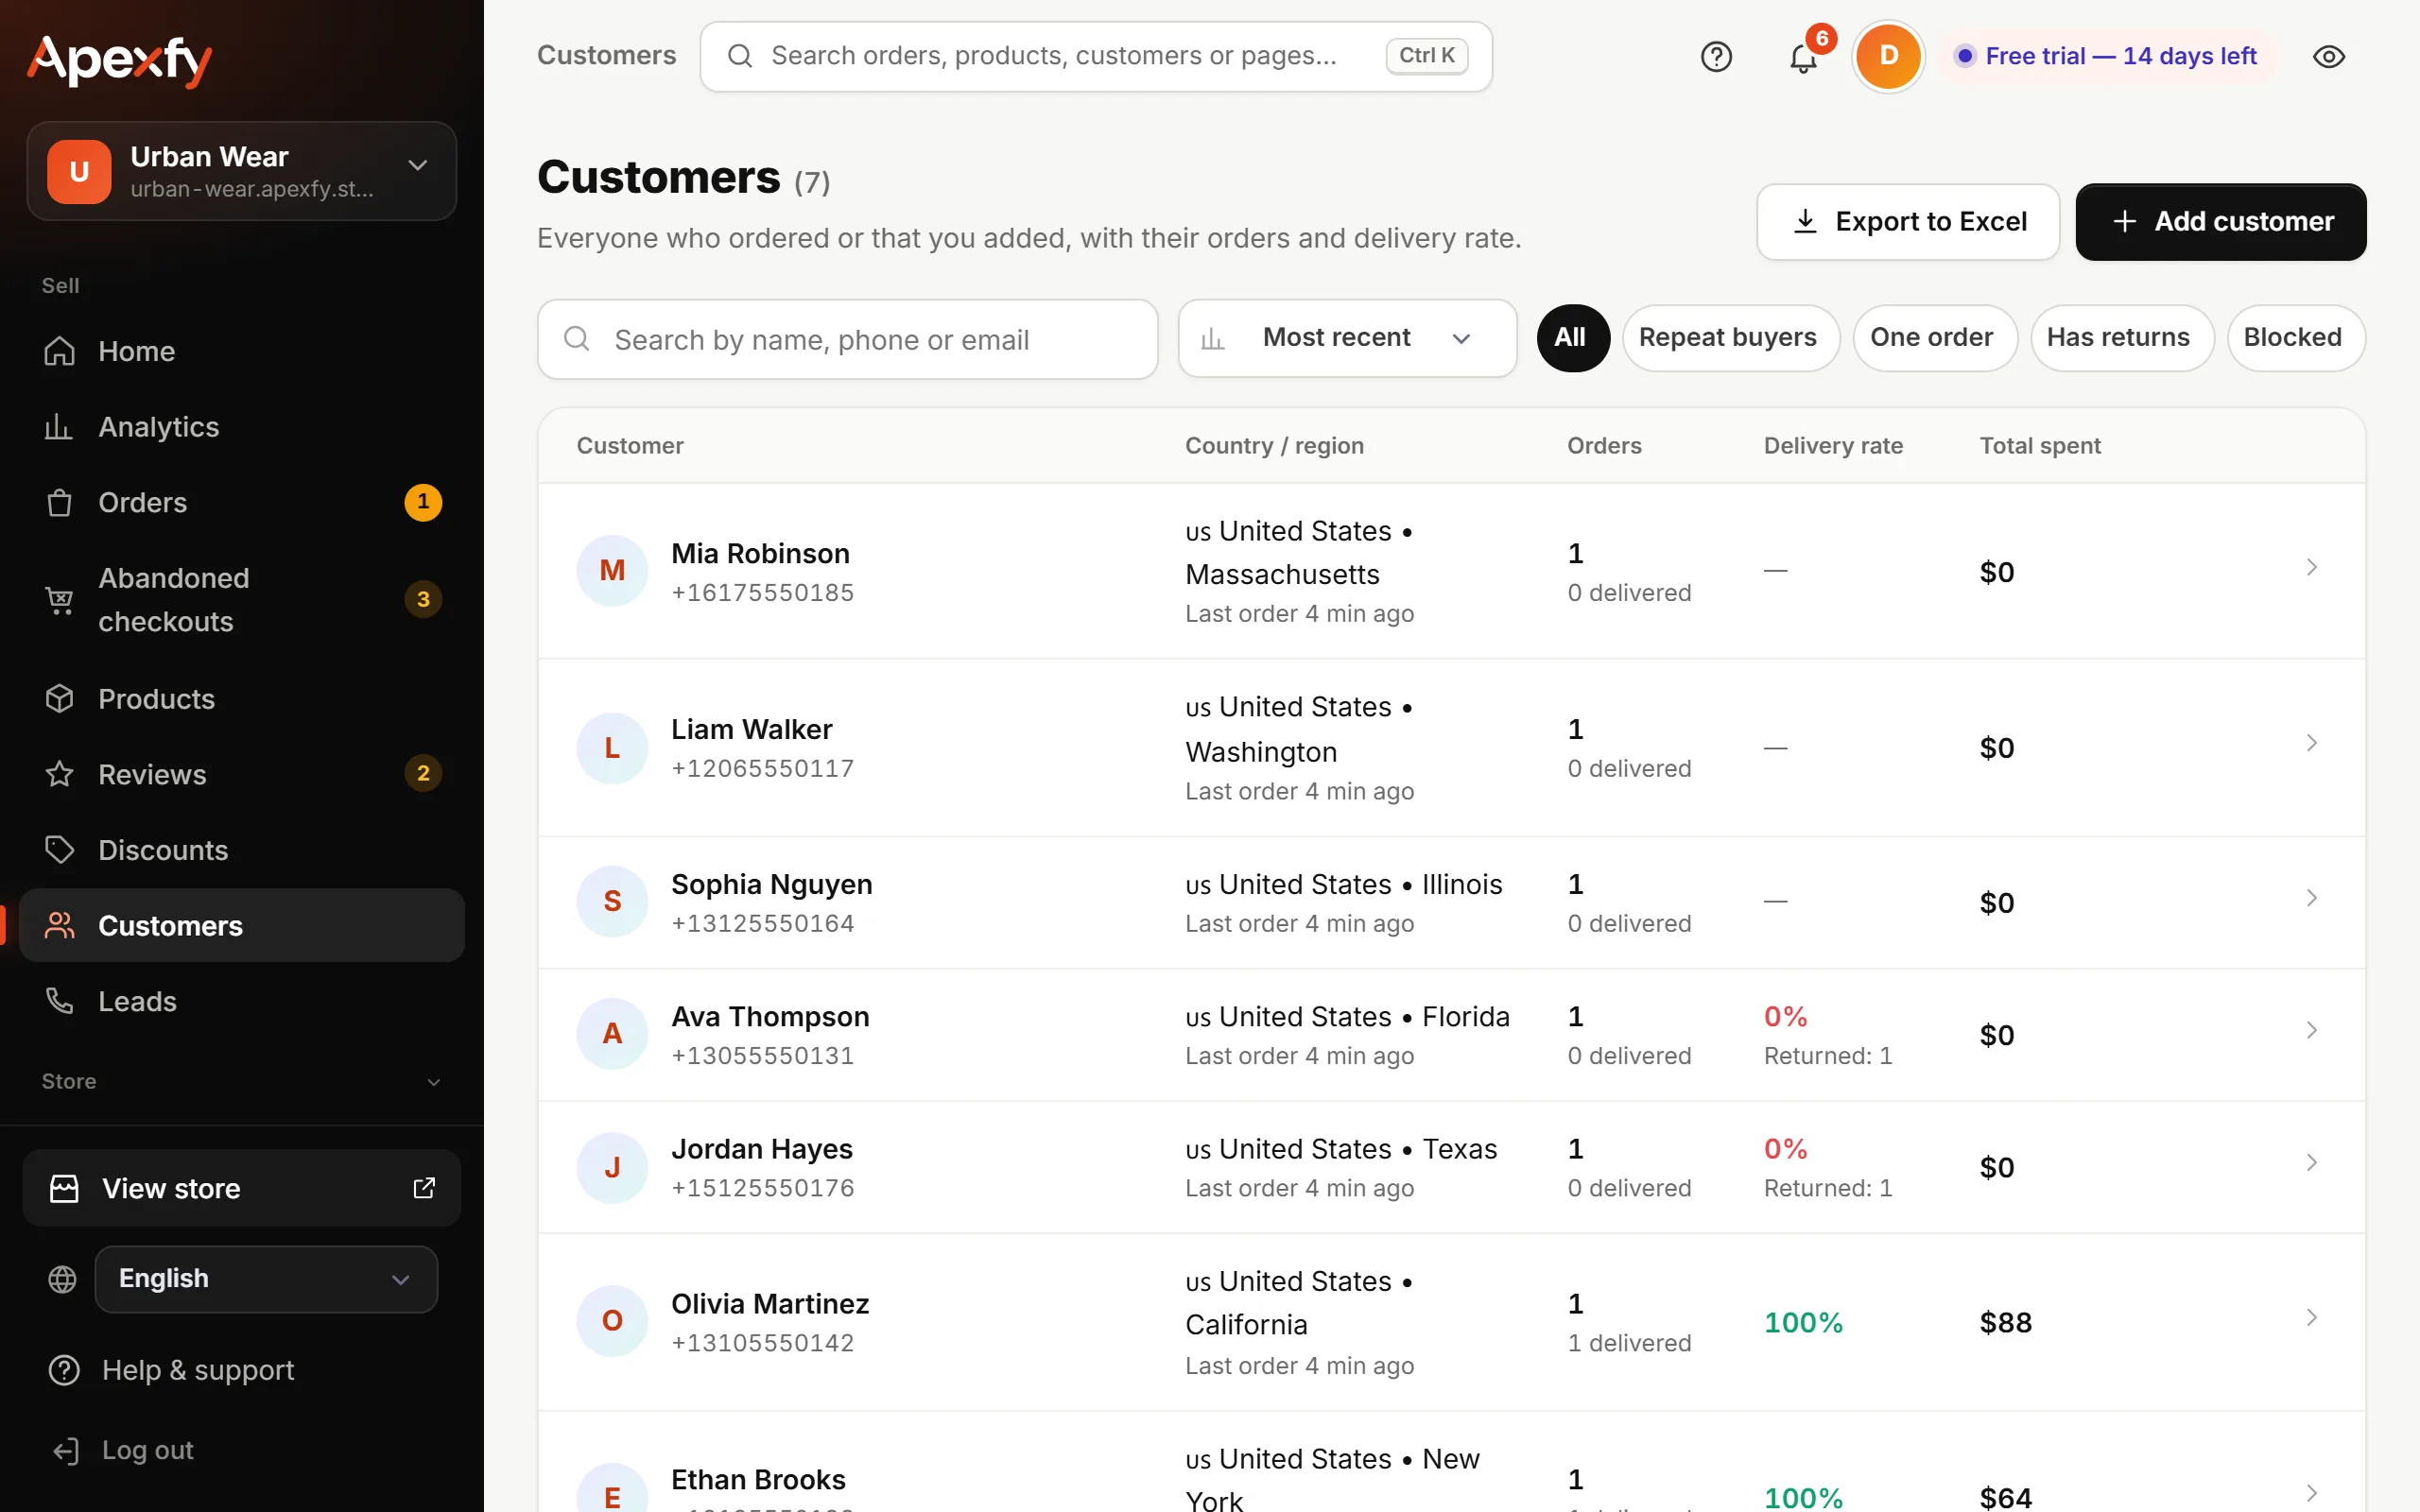This screenshot has height=1512, width=2420.
Task: Select the Blocked filter chip
Action: coord(2295,338)
